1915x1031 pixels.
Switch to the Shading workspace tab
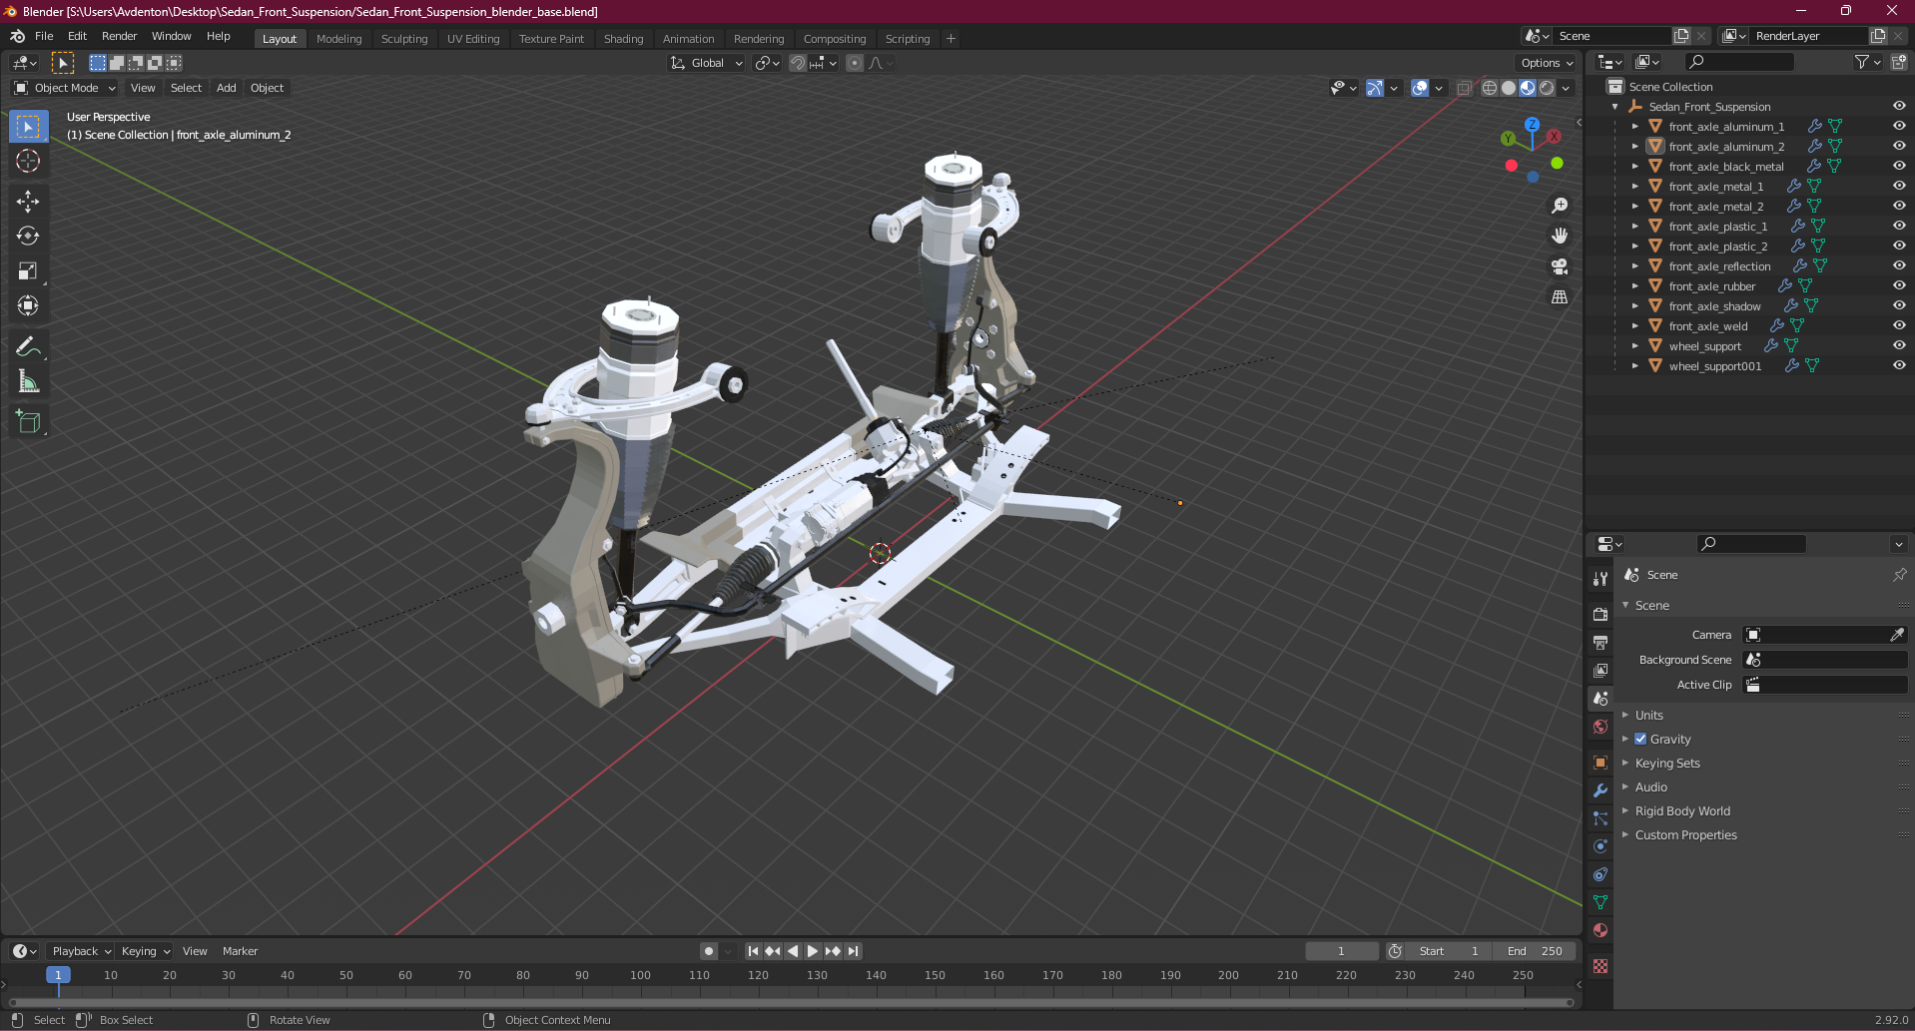pyautogui.click(x=623, y=39)
